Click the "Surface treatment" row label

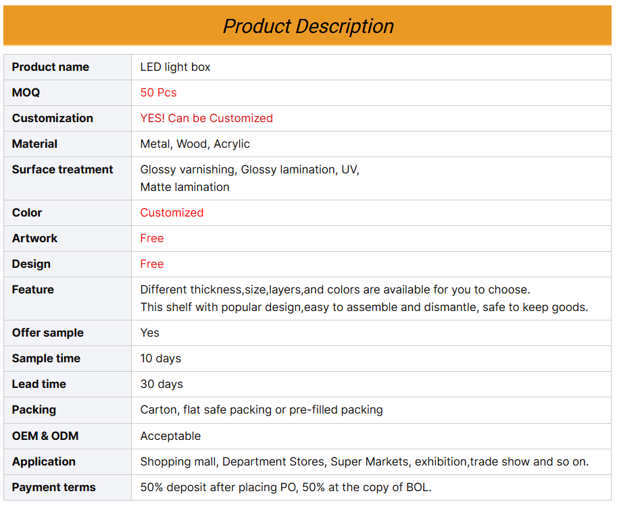coord(62,169)
